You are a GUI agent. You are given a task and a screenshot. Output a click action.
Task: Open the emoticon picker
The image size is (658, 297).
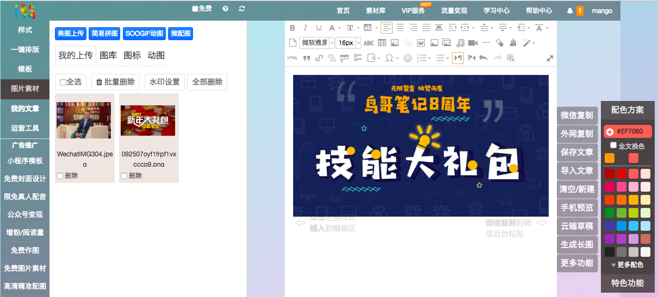click(408, 58)
